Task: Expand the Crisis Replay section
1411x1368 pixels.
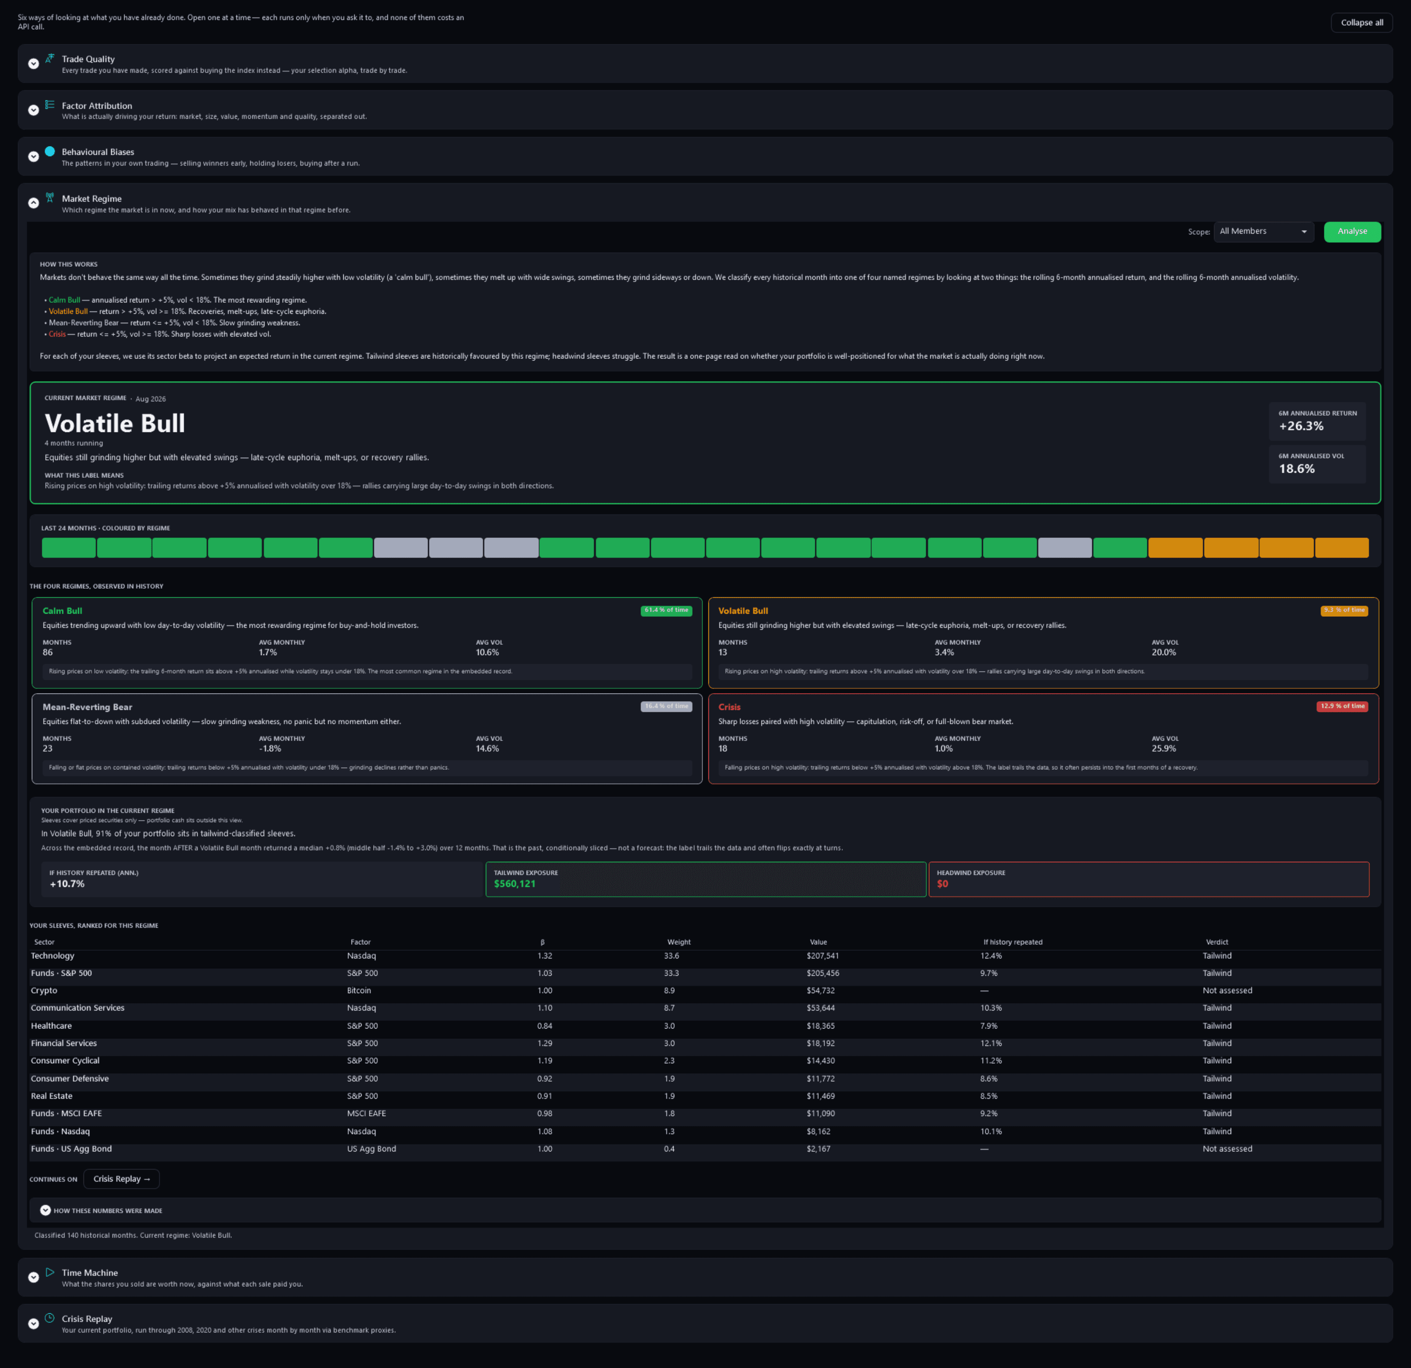Action: click(x=33, y=1323)
